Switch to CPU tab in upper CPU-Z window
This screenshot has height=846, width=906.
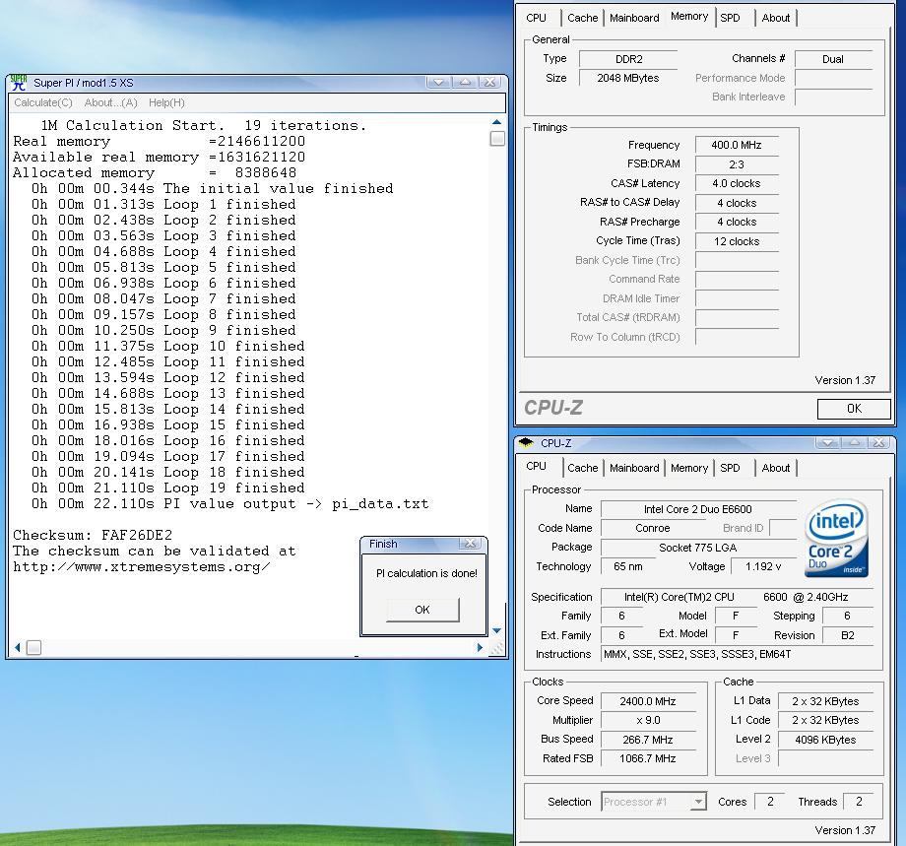(536, 18)
